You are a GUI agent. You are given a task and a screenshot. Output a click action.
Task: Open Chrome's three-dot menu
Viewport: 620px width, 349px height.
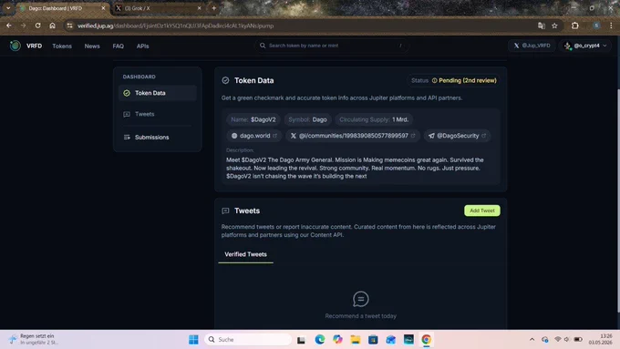click(x=611, y=26)
